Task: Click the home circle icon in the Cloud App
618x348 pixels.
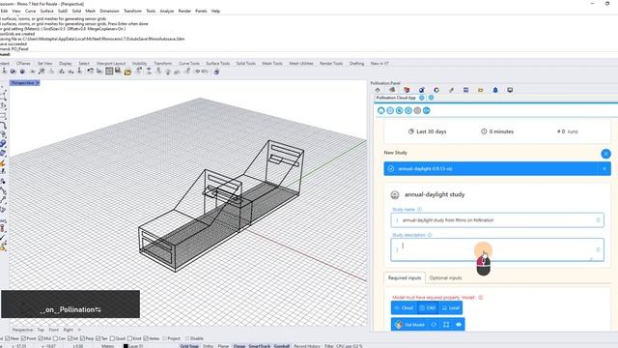Action: pyautogui.click(x=380, y=110)
